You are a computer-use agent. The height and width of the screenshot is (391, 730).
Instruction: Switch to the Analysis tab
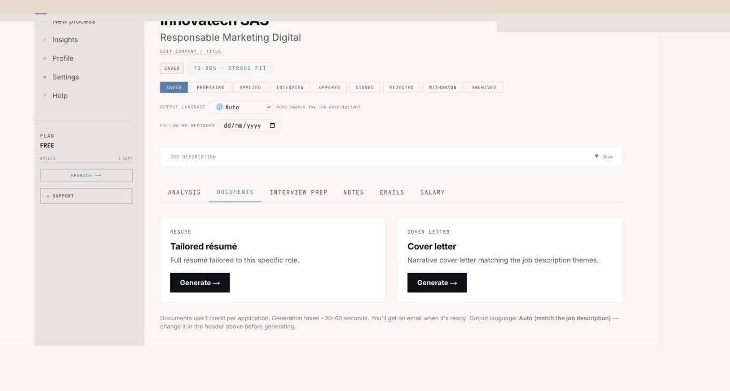(184, 193)
